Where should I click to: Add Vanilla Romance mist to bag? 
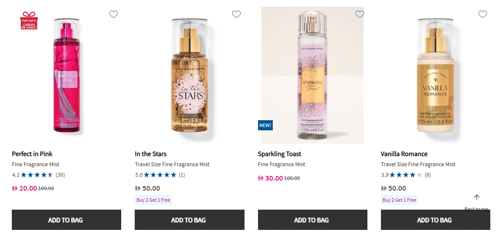435,220
